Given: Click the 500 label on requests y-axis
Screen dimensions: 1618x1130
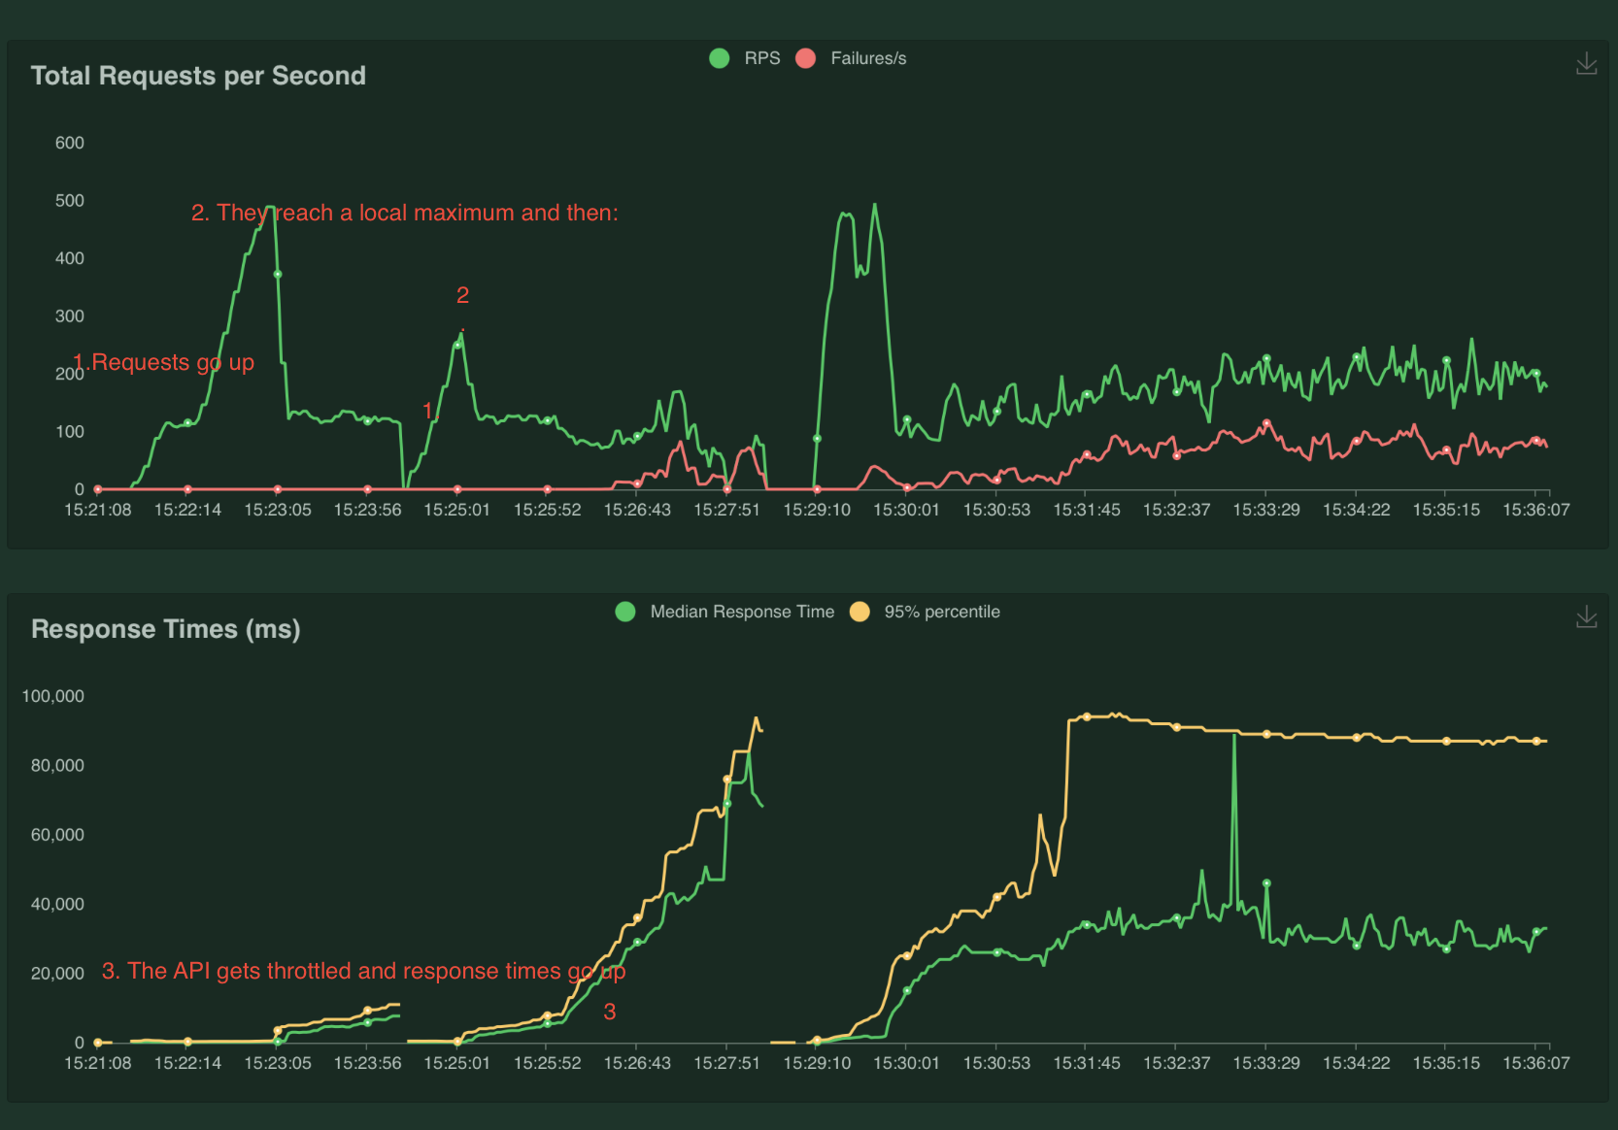Looking at the screenshot, I should coord(70,201).
